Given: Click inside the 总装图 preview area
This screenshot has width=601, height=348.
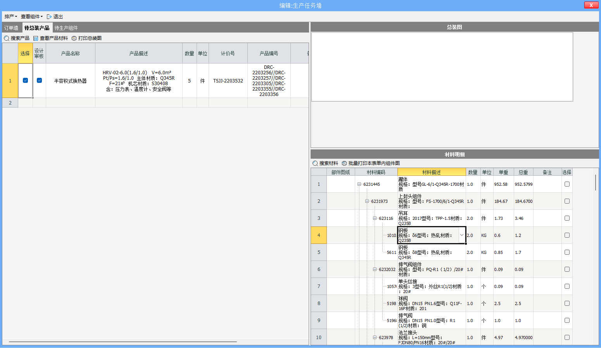Looking at the screenshot, I should tap(442, 67).
